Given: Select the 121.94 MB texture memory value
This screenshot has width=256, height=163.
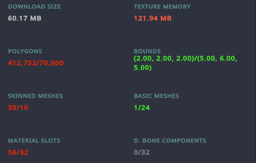Looking at the screenshot, I should coord(153,18).
